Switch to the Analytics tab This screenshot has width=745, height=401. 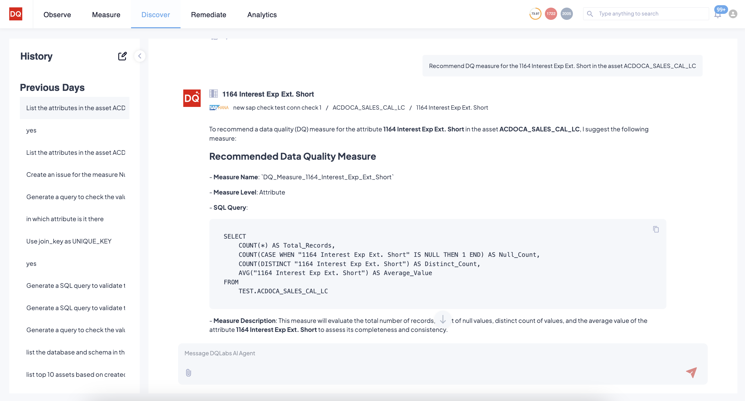[x=262, y=14]
